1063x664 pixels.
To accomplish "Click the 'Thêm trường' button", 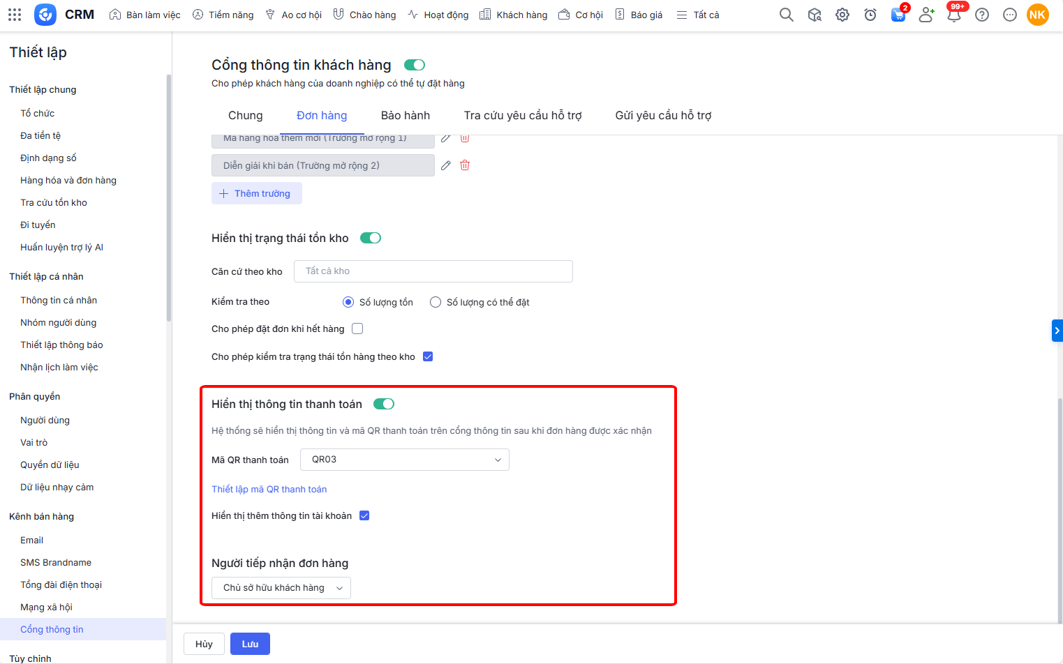I will (257, 193).
